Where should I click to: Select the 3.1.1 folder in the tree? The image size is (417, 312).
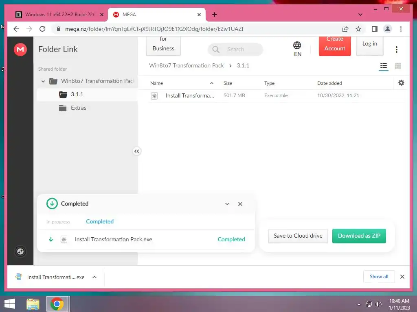click(87, 94)
